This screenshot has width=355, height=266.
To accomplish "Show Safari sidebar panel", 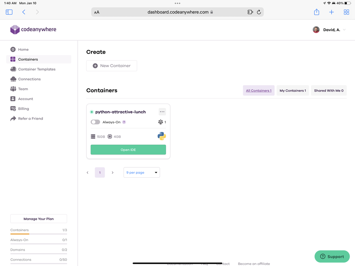I will click(x=9, y=12).
